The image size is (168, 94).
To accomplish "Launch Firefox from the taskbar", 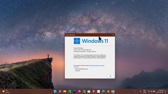I will pyautogui.click(x=79, y=91).
